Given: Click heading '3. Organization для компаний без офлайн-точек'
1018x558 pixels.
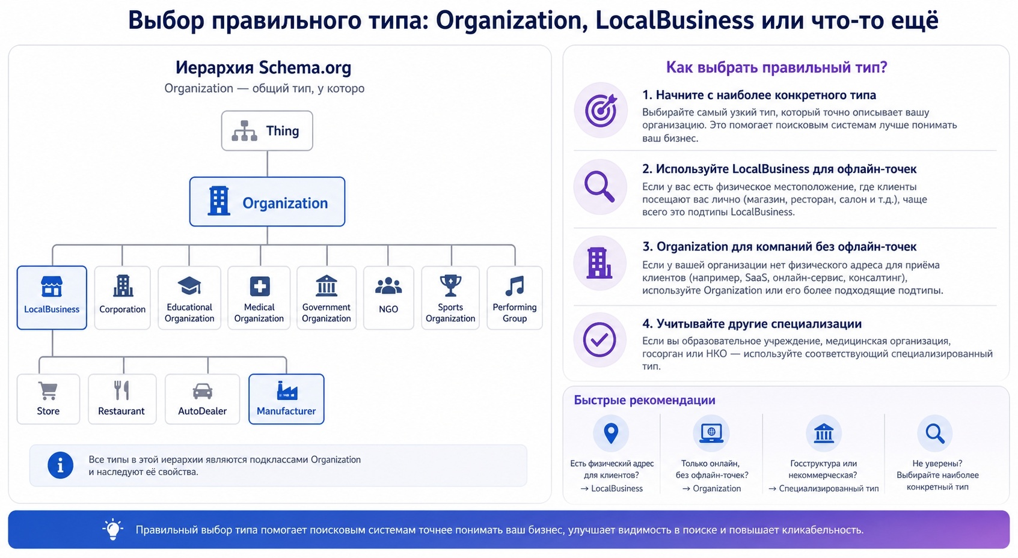Looking at the screenshot, I should pyautogui.click(x=779, y=247).
